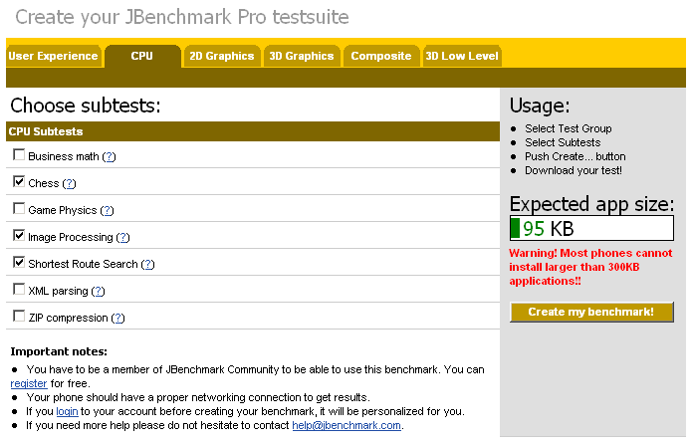Open Shortest Route Search help link
693x443 pixels.
point(148,265)
